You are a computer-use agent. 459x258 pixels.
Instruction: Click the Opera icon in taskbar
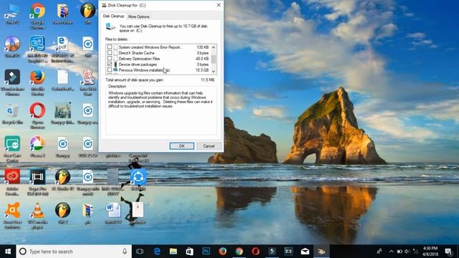point(255,252)
